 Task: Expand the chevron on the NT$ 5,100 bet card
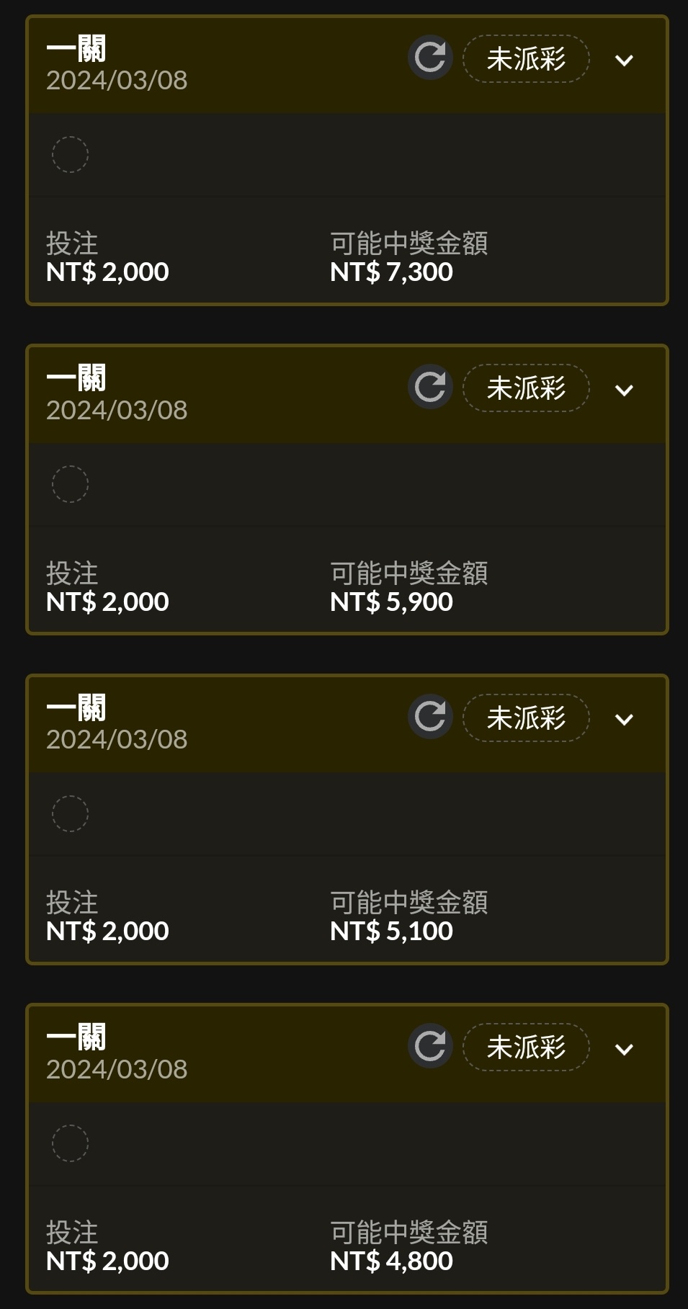[x=624, y=720]
